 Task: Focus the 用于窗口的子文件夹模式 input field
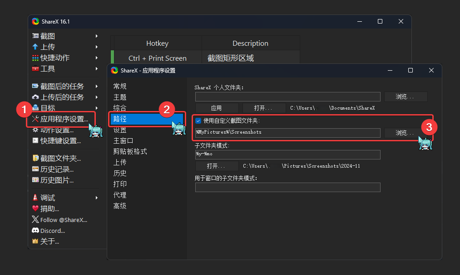click(x=288, y=187)
